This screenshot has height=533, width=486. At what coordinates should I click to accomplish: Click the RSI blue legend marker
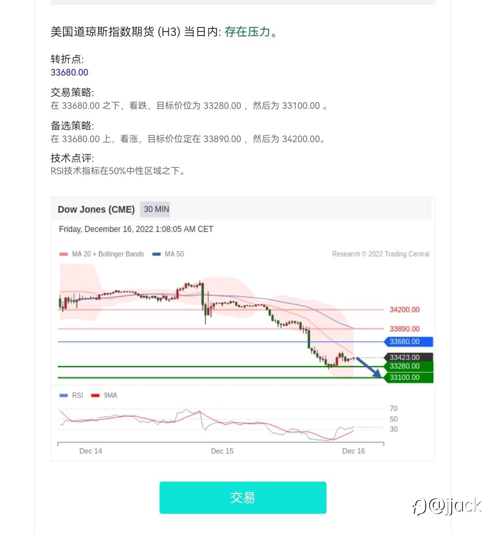63,395
